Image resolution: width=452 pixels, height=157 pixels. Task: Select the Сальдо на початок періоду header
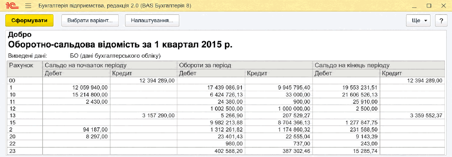(110, 65)
